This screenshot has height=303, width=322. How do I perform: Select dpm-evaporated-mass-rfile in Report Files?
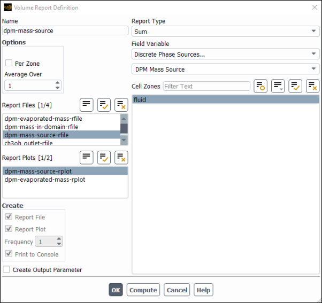(x=62, y=119)
